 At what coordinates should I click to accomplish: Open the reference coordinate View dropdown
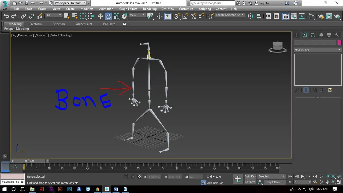[x=137, y=15]
